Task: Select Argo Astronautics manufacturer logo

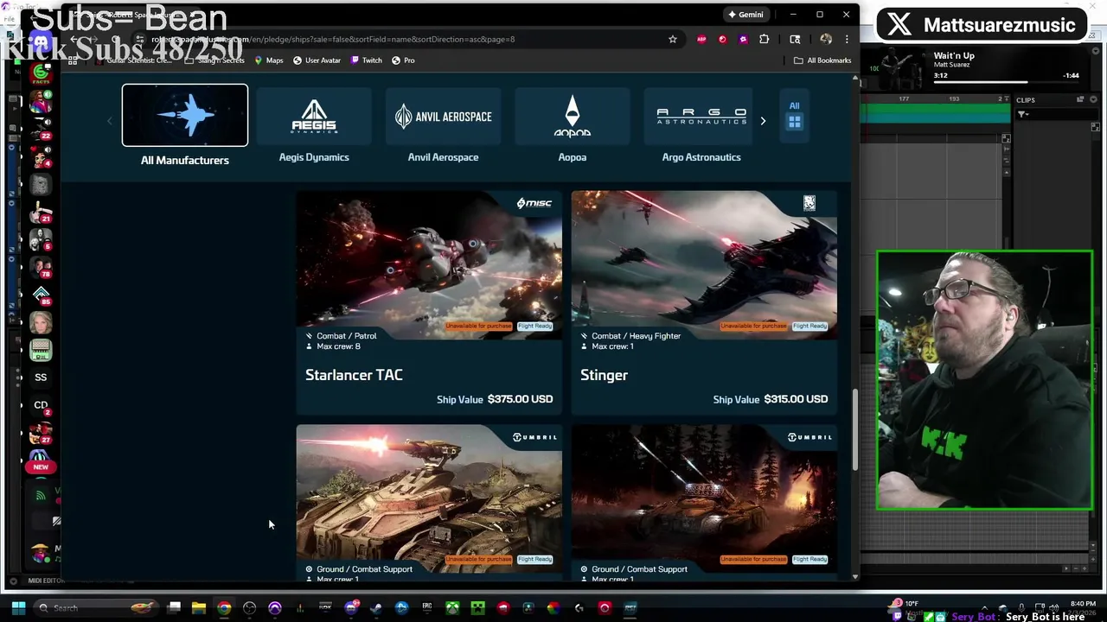Action: 701,117
